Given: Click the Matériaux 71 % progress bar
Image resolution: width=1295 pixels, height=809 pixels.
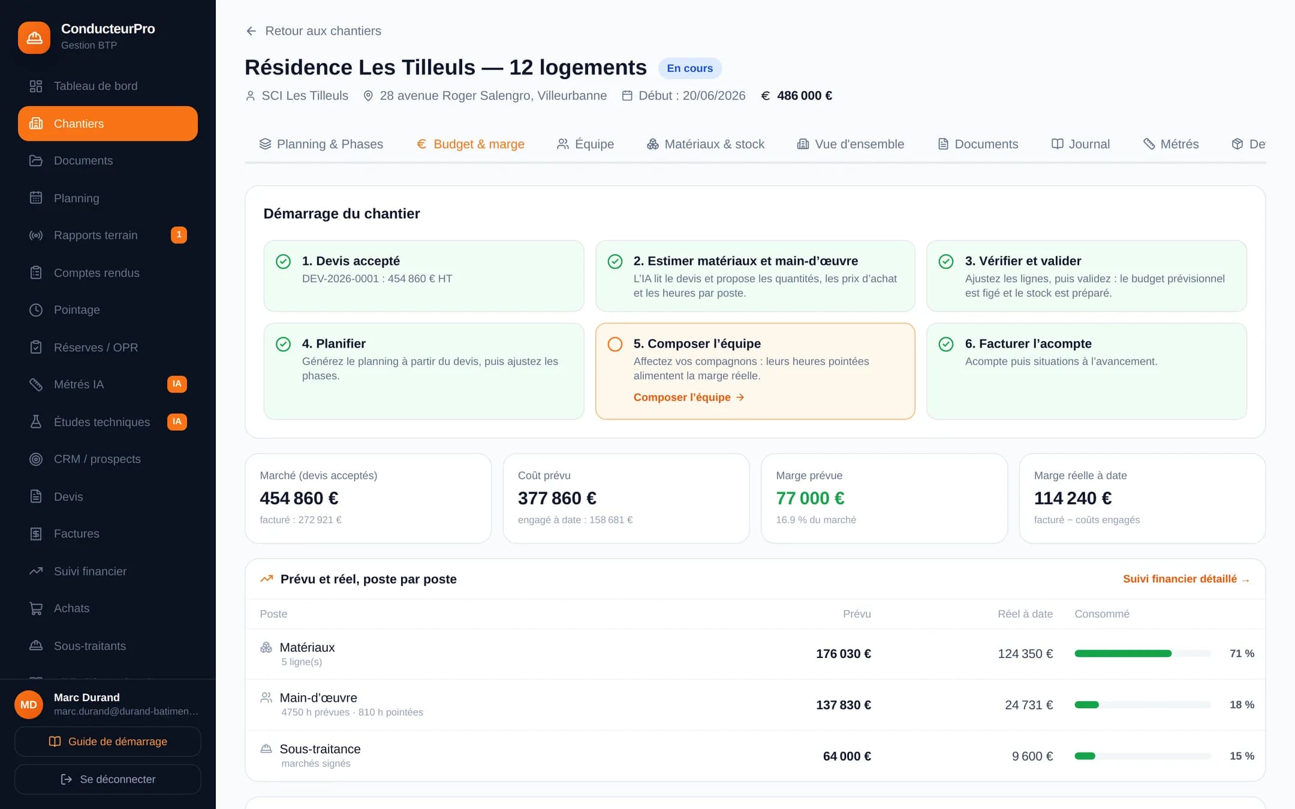Looking at the screenshot, I should click(x=1143, y=654).
